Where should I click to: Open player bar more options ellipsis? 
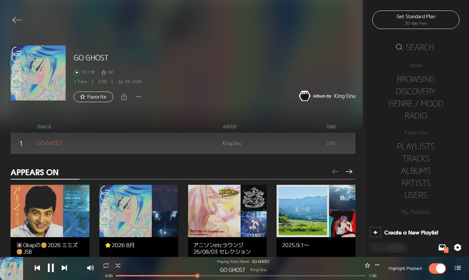click(x=377, y=265)
